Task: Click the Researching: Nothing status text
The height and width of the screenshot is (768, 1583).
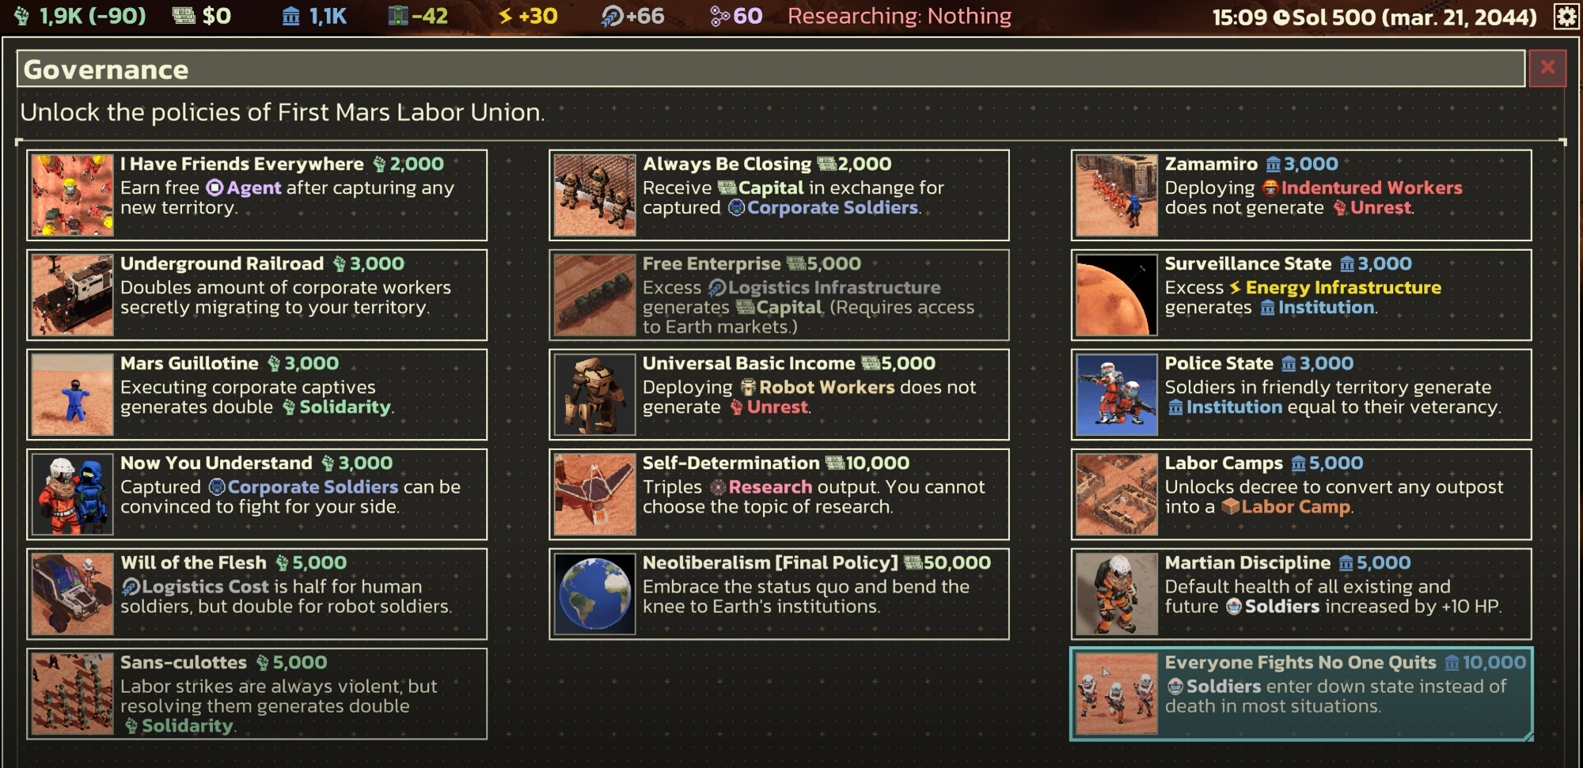Action: (x=899, y=16)
